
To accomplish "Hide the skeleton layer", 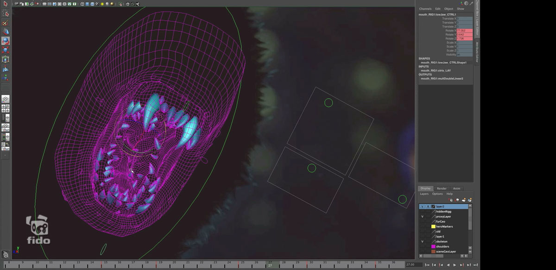I will [x=423, y=242].
